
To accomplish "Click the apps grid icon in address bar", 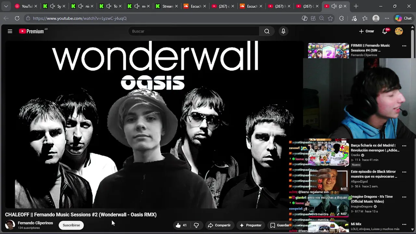I will pyautogui.click(x=313, y=19).
